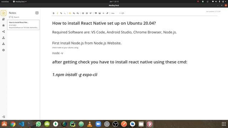Focus the notes Search field

[x=16, y=17]
